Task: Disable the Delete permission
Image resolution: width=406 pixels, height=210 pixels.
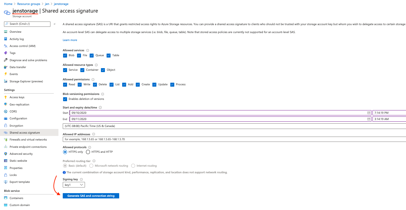Action: tap(95, 85)
